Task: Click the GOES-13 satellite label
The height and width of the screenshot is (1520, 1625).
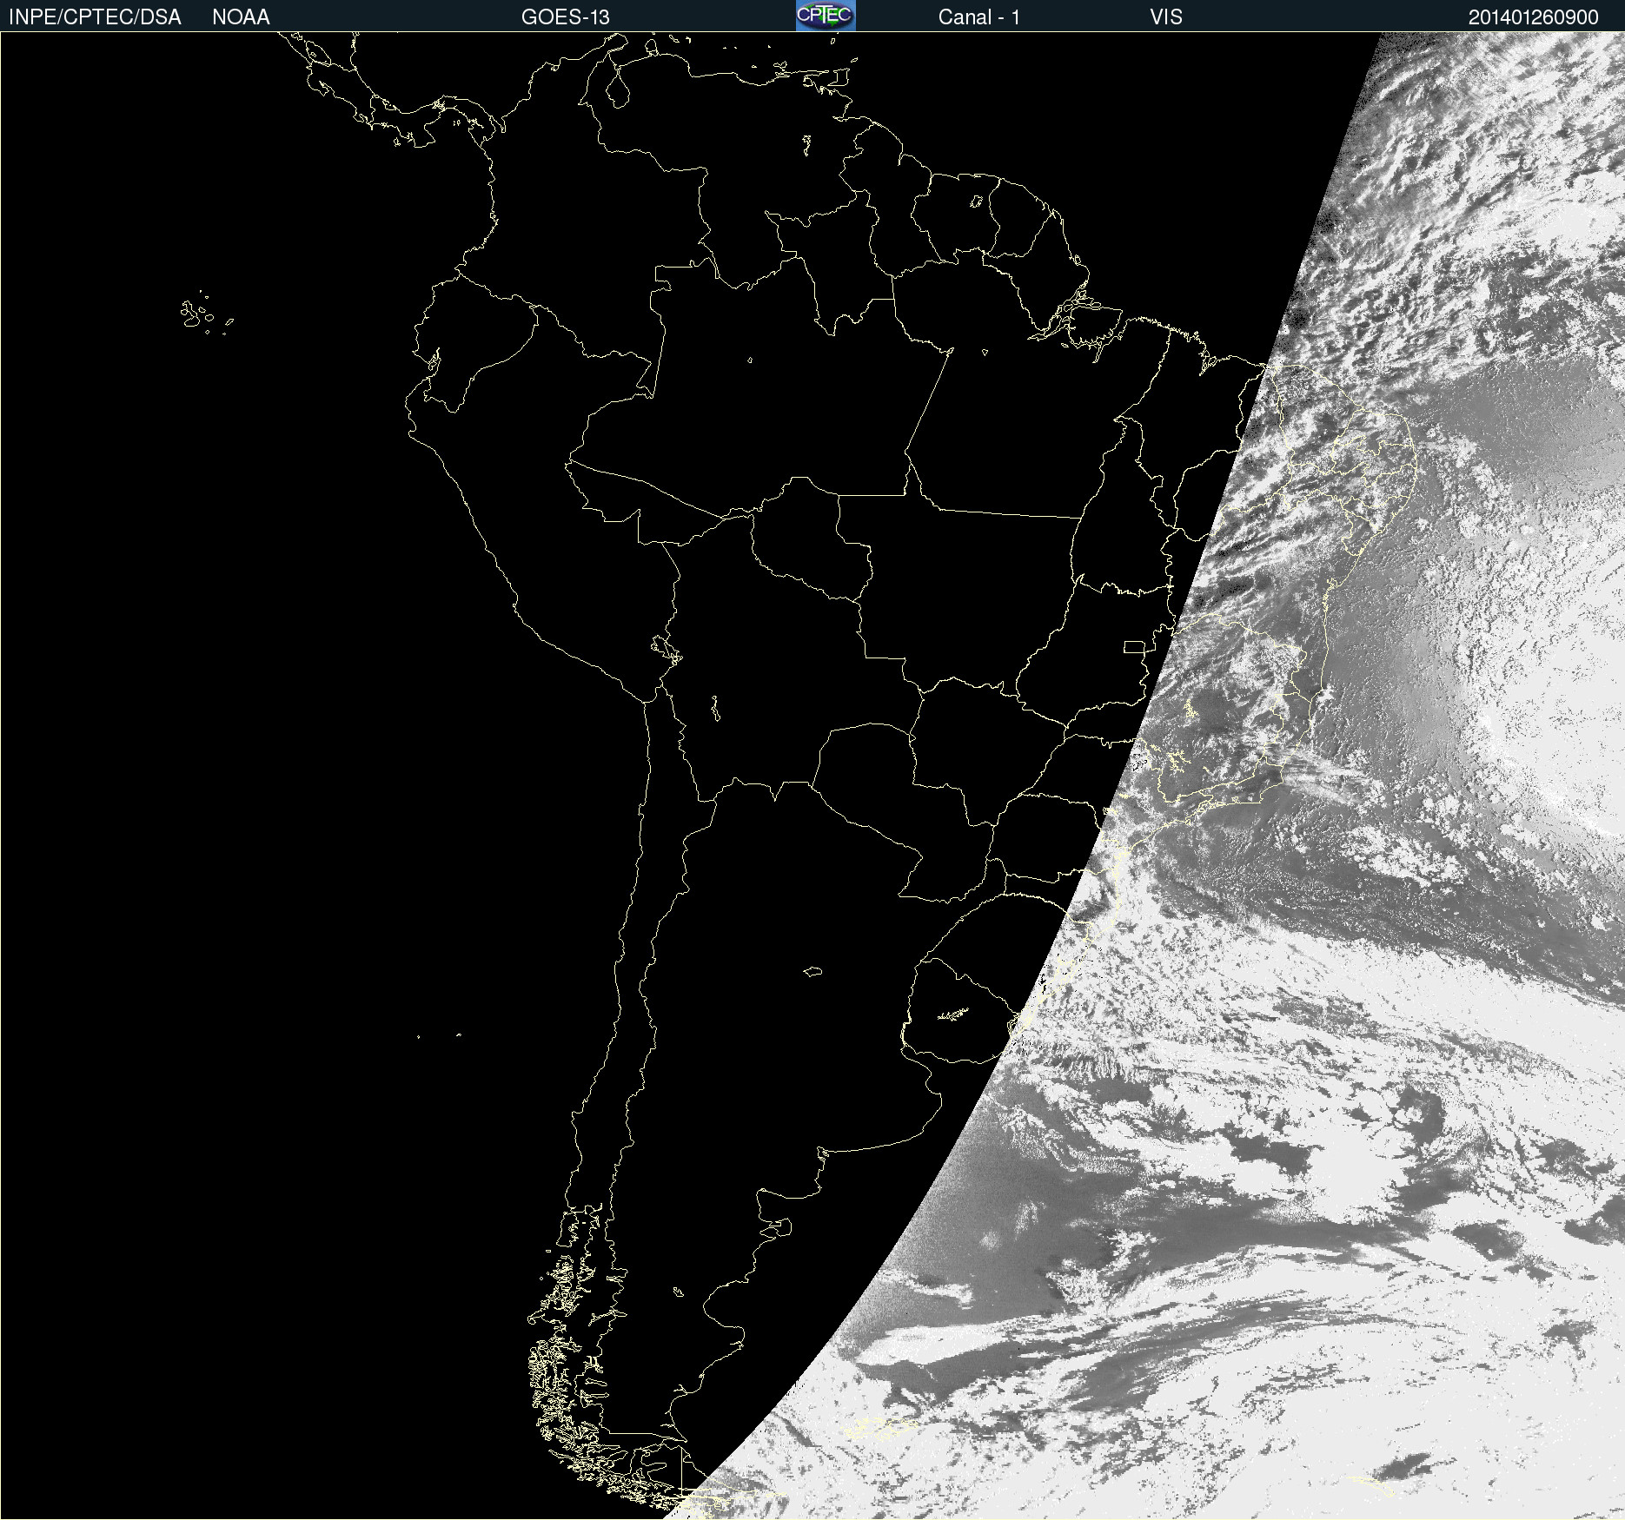Action: pos(566,17)
